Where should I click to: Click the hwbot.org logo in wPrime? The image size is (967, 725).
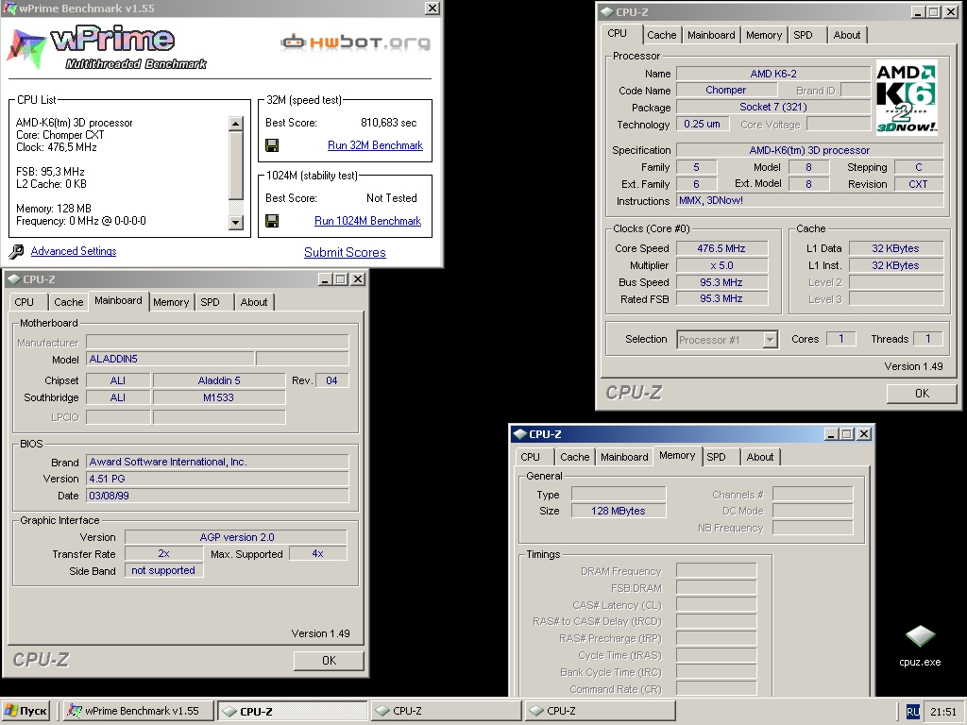click(355, 42)
